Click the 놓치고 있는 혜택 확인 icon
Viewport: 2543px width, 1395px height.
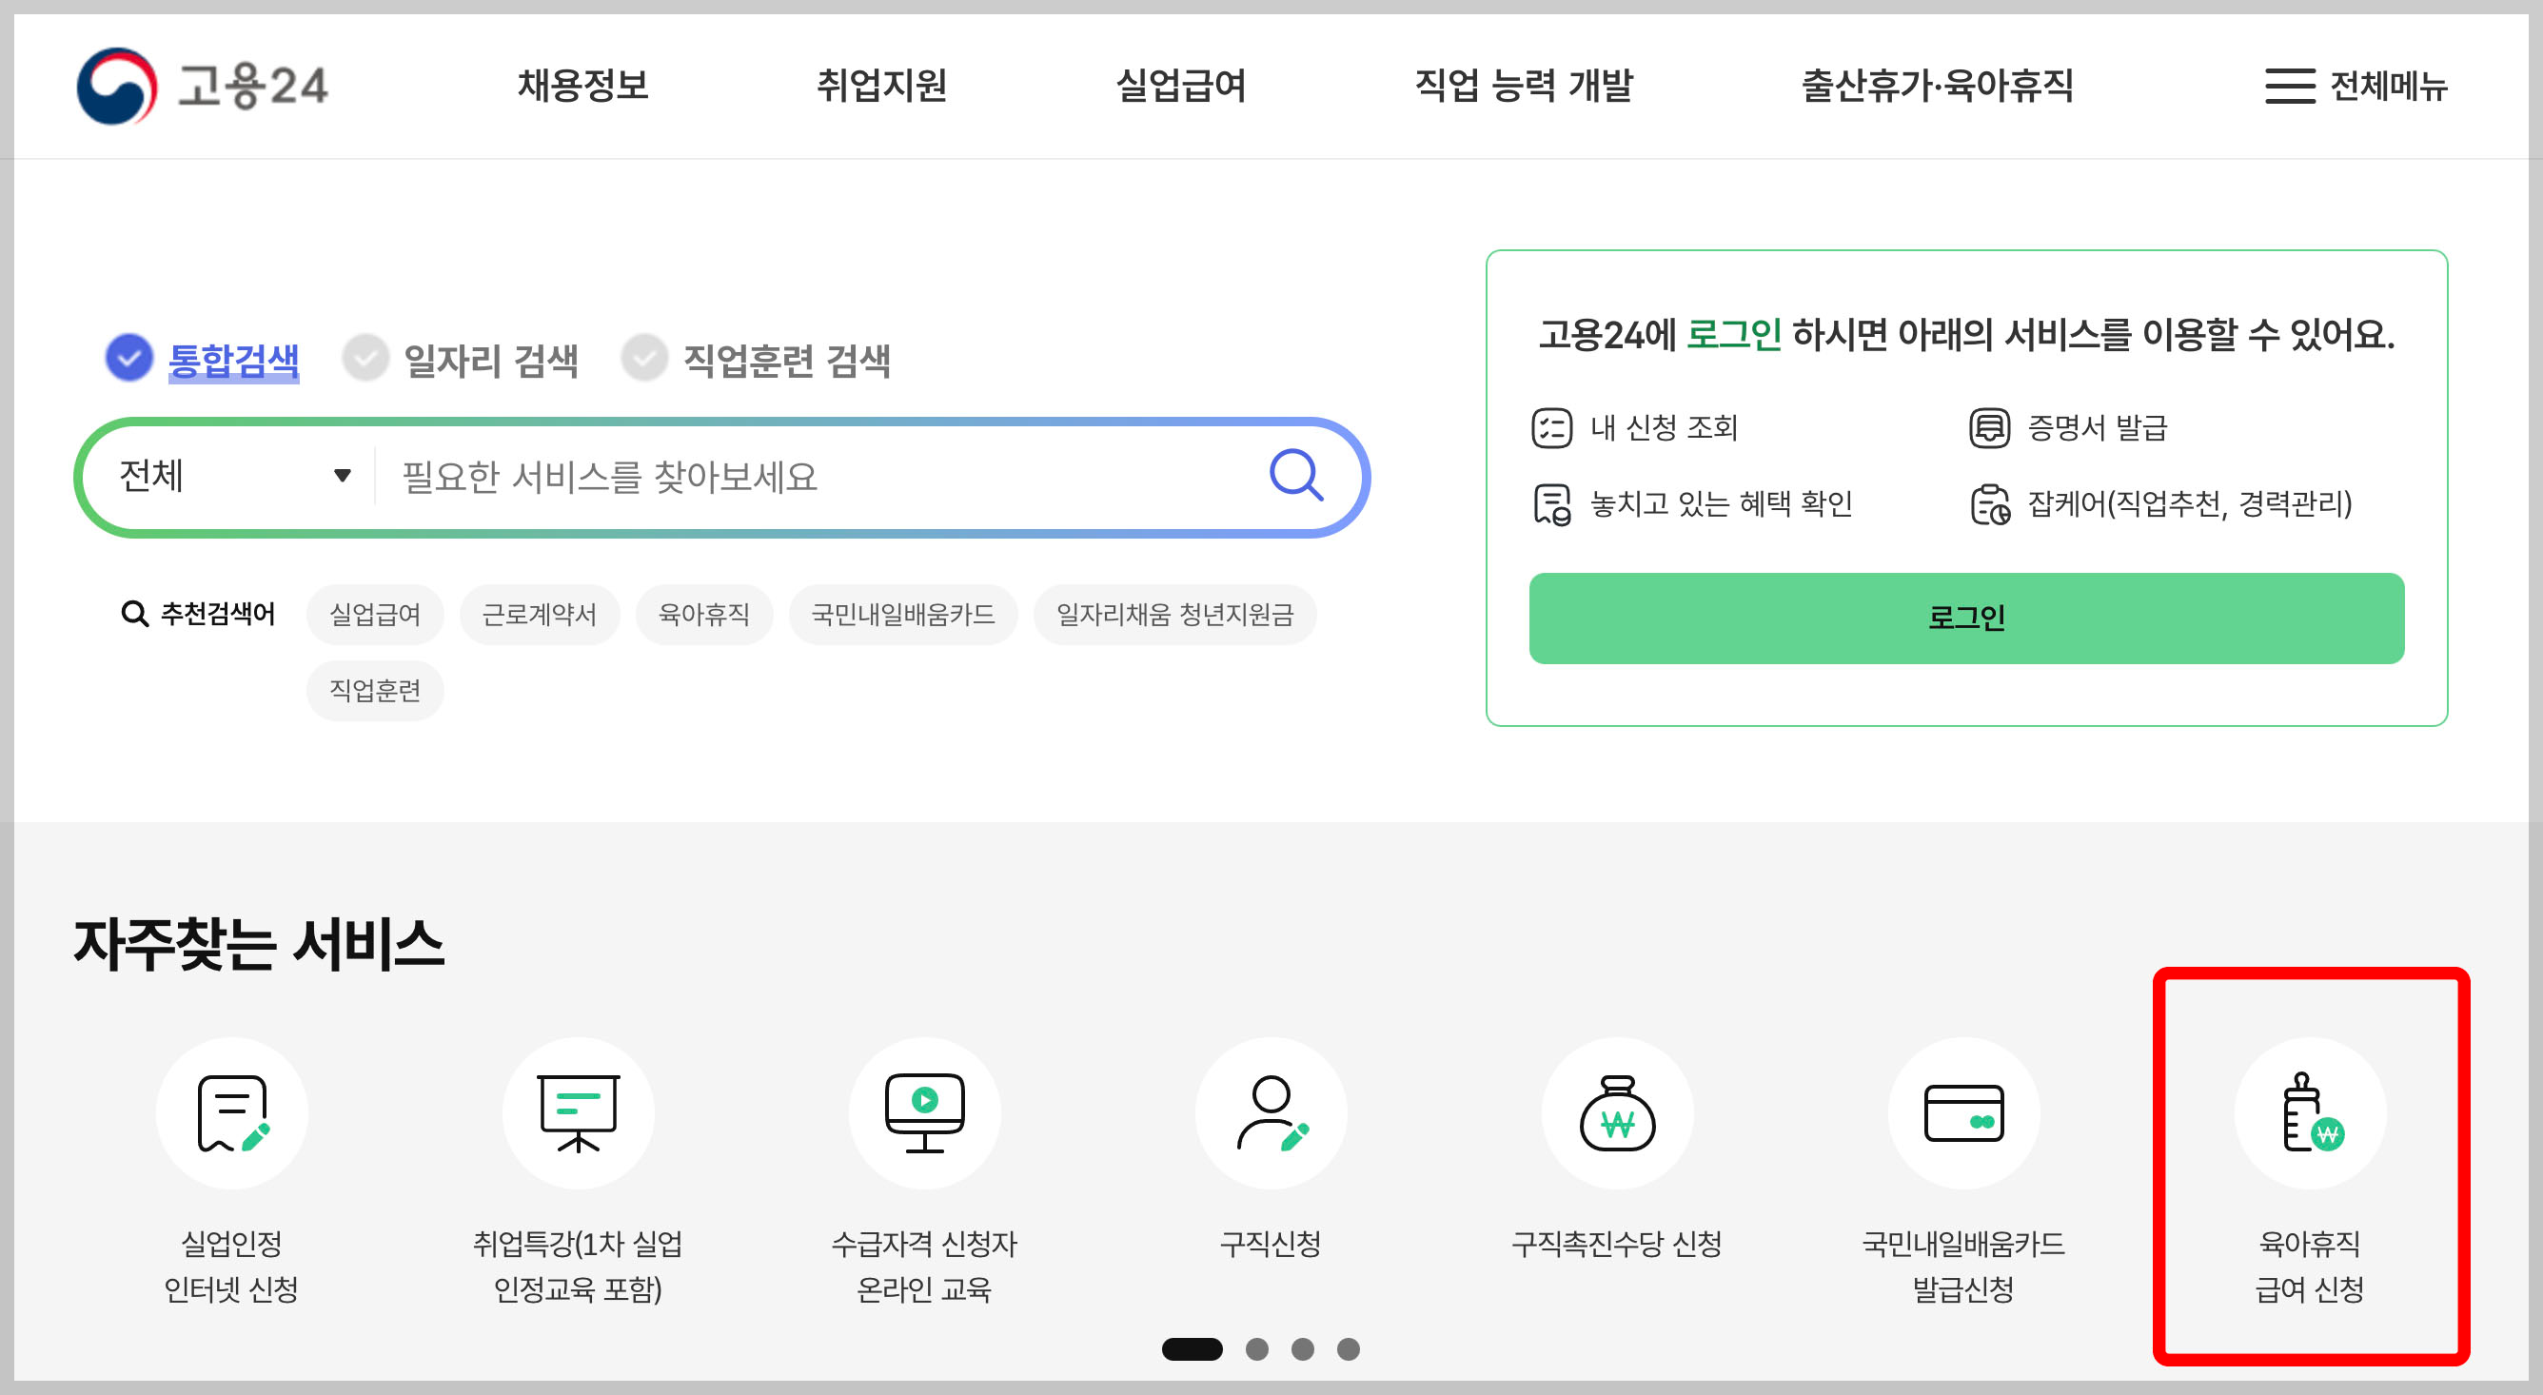tap(1551, 504)
